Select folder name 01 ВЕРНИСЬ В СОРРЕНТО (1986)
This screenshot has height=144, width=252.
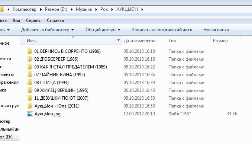[68, 51]
